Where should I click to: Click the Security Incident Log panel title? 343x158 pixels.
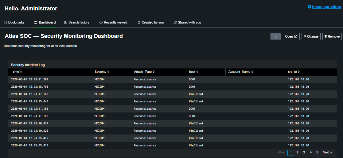28,65
